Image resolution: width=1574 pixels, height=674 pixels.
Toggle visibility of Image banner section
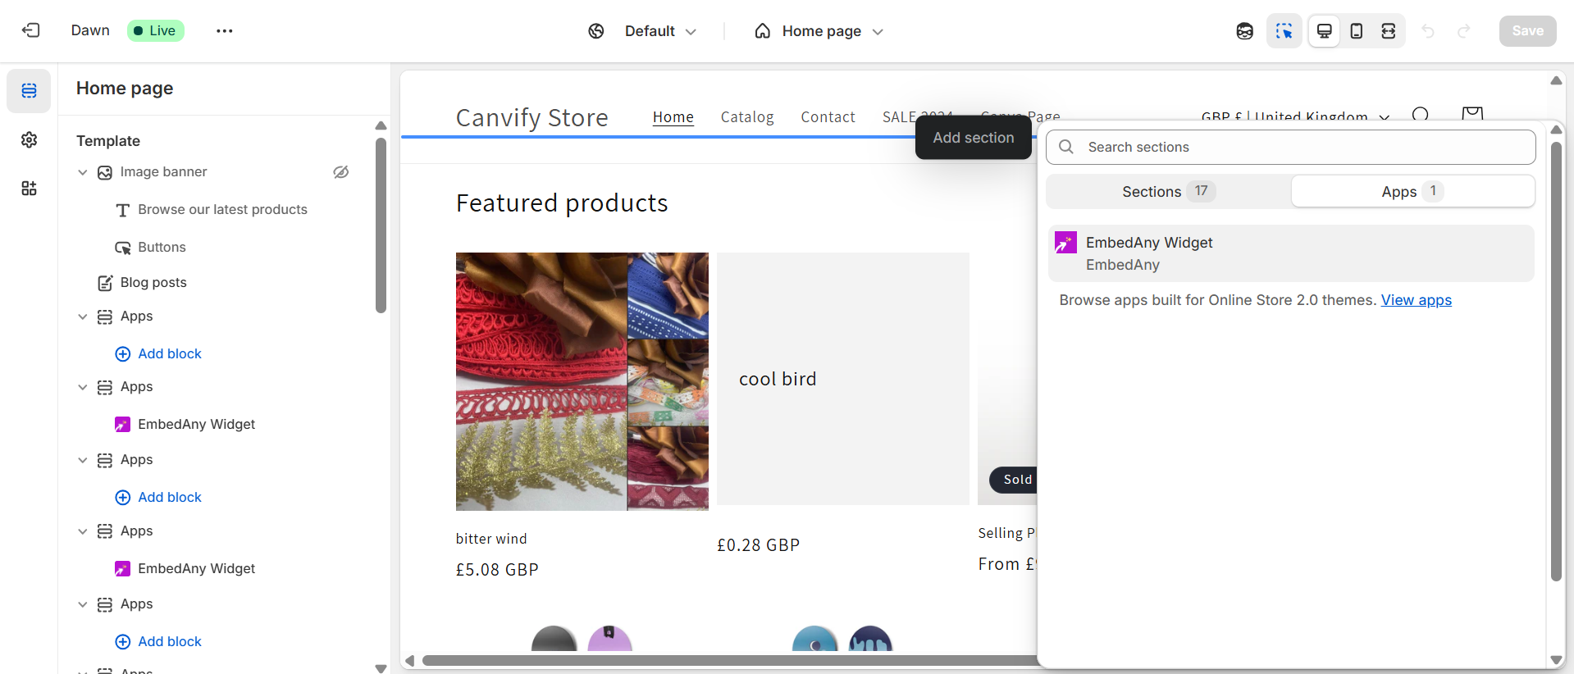click(x=341, y=172)
